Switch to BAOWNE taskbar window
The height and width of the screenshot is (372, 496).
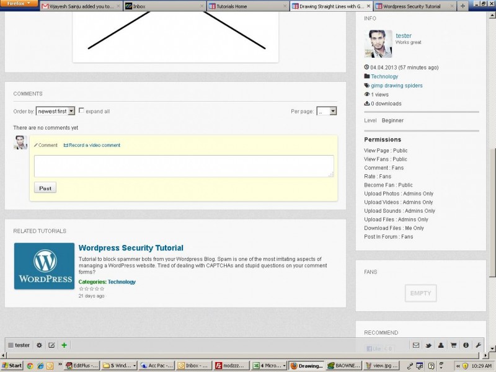pyautogui.click(x=344, y=366)
